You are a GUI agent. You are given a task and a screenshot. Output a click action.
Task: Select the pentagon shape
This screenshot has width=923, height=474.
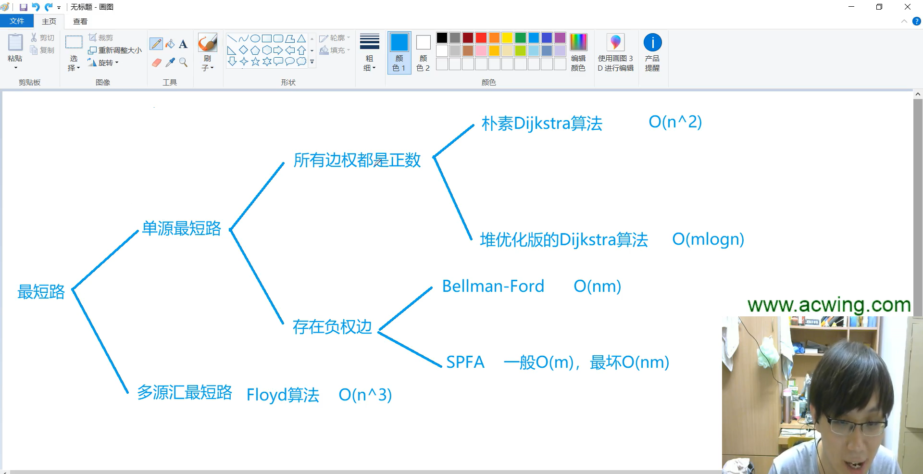tap(255, 50)
